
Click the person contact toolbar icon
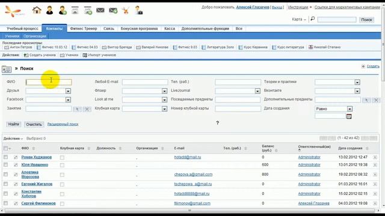click(x=49, y=10)
